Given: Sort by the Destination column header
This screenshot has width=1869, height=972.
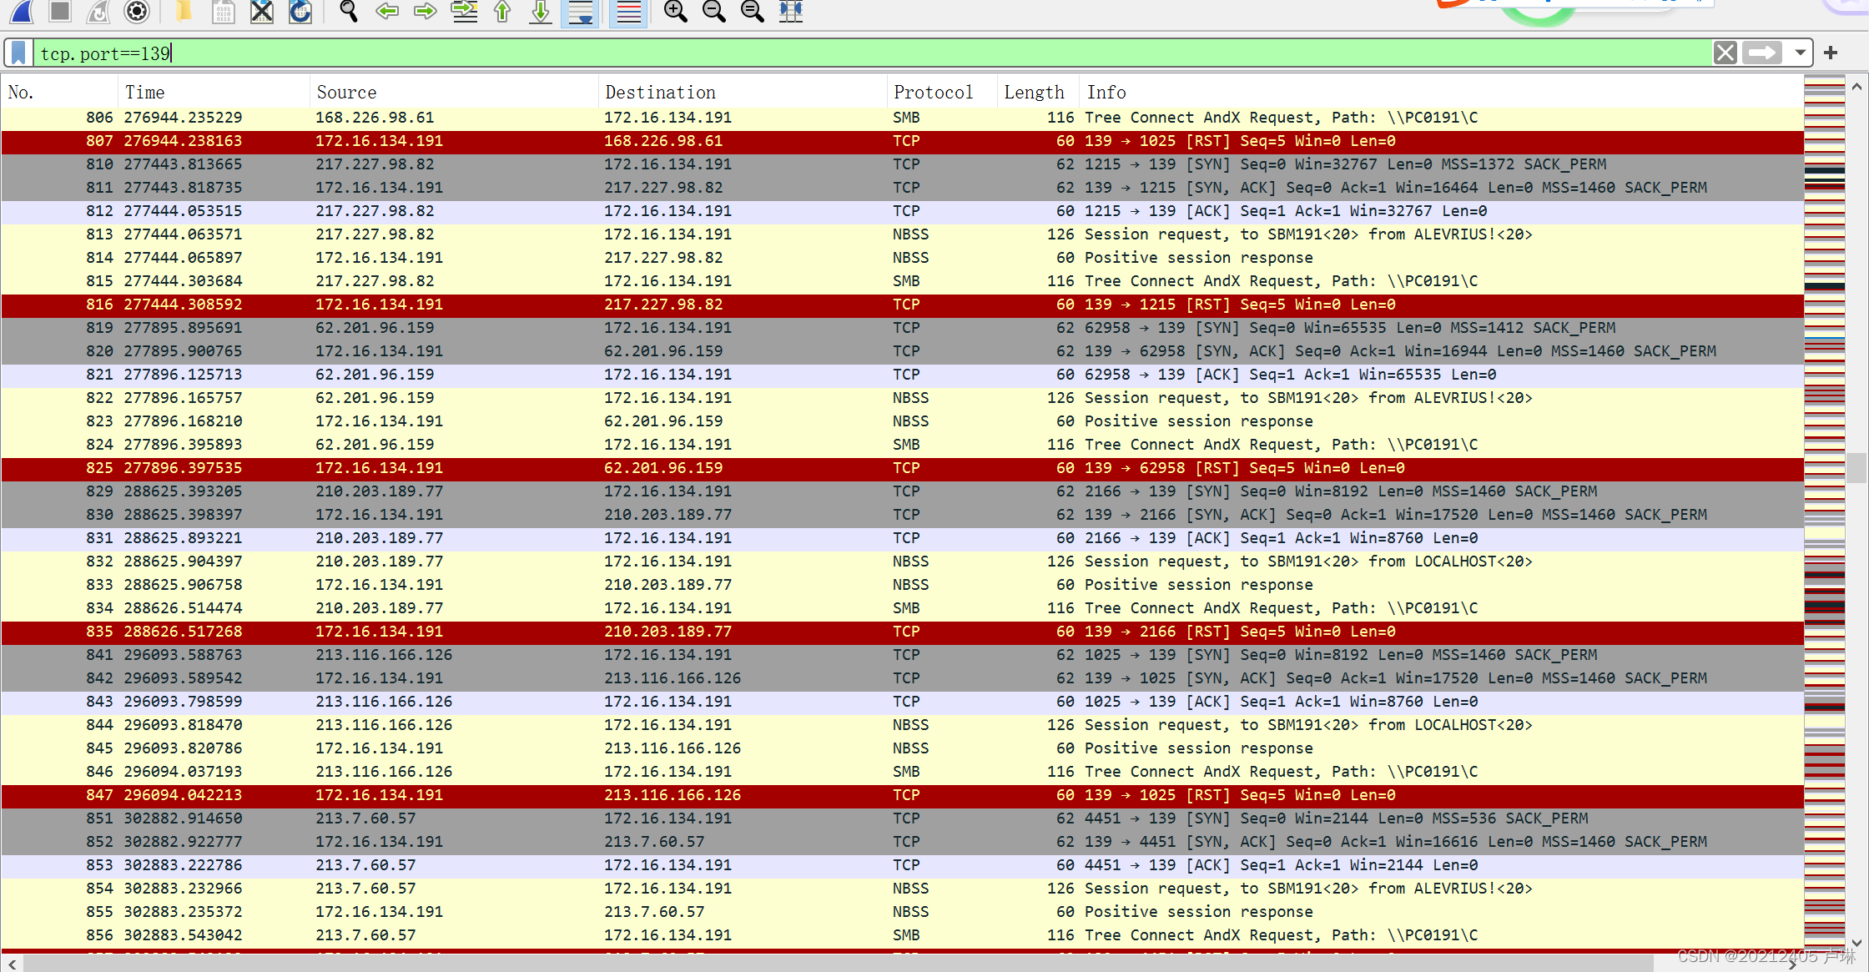Looking at the screenshot, I should (x=743, y=92).
